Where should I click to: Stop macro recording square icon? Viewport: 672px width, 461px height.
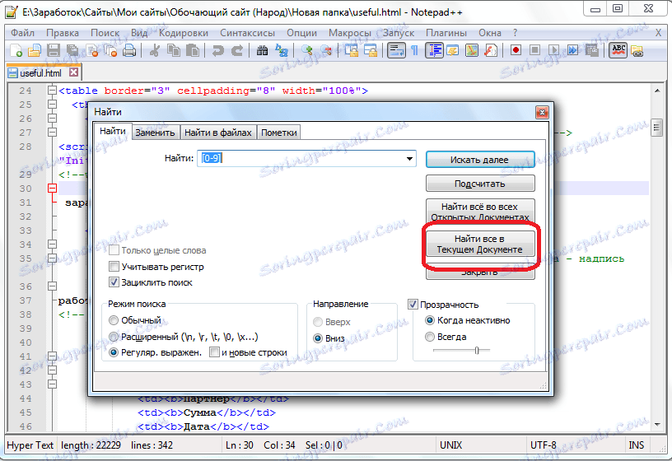(534, 50)
